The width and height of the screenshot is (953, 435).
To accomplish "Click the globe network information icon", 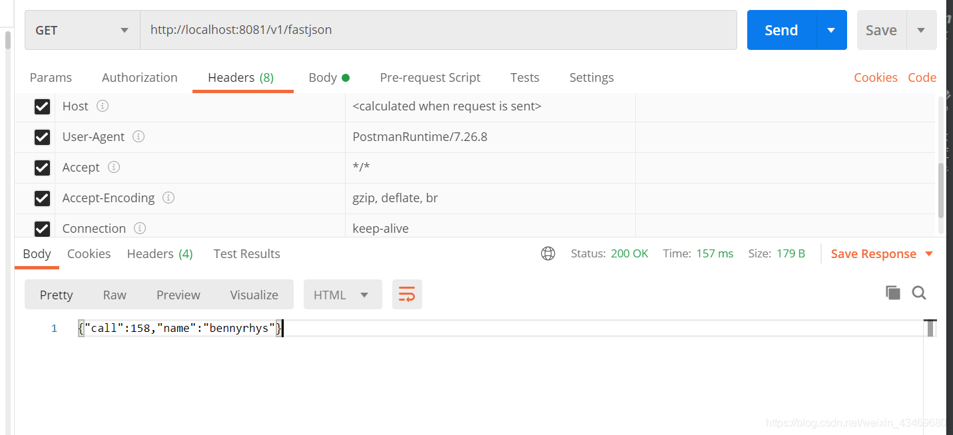I will click(x=548, y=253).
